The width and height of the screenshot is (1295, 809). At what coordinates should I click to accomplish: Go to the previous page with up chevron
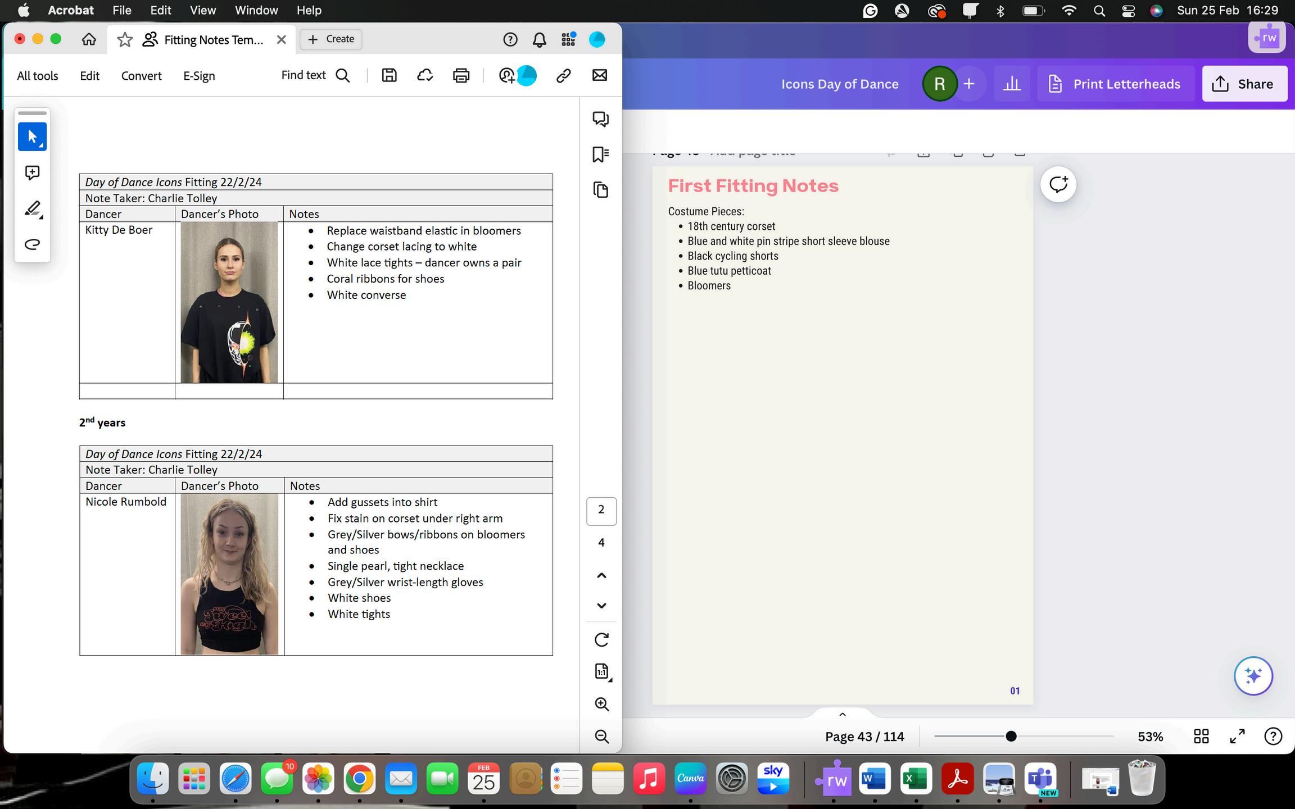pyautogui.click(x=601, y=575)
